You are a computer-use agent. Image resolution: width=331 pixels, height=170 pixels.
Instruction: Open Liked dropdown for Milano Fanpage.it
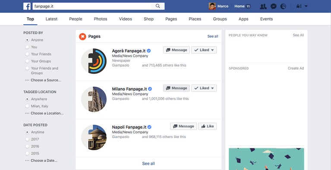pyautogui.click(x=204, y=88)
